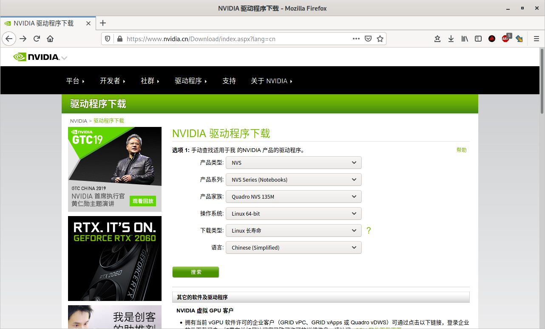Select the NVIDIA 驱动程序下载 browser tab
The image size is (545, 329).
tap(48, 23)
